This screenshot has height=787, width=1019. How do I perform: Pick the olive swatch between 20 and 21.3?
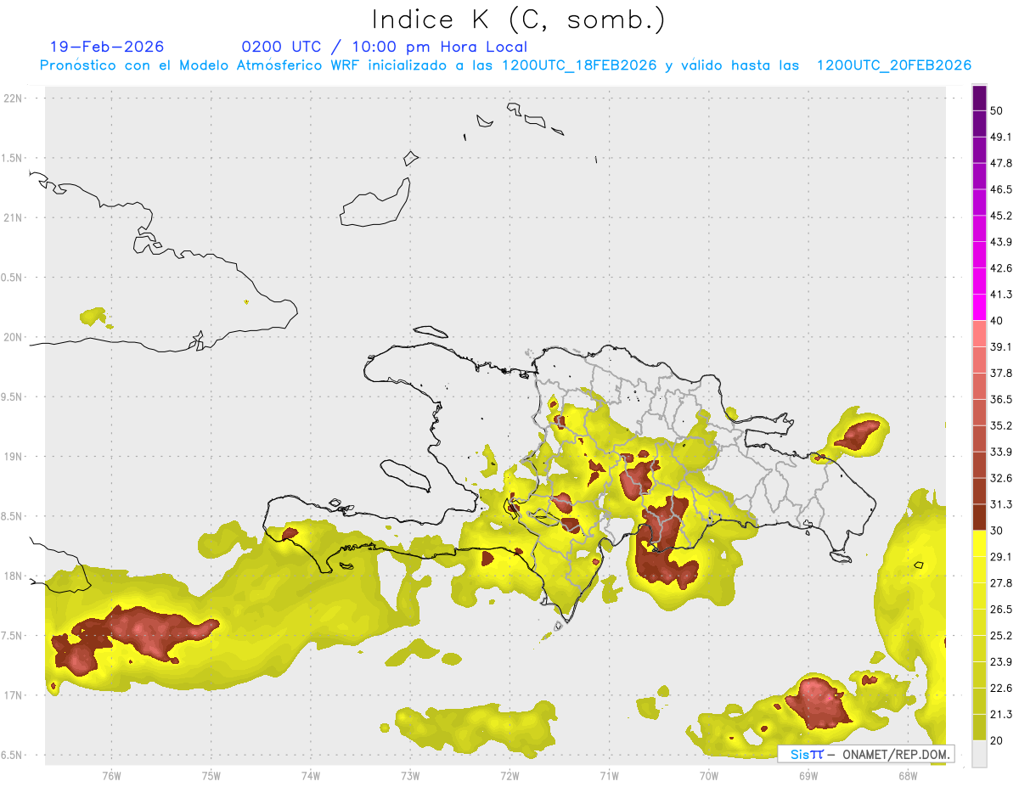979,727
